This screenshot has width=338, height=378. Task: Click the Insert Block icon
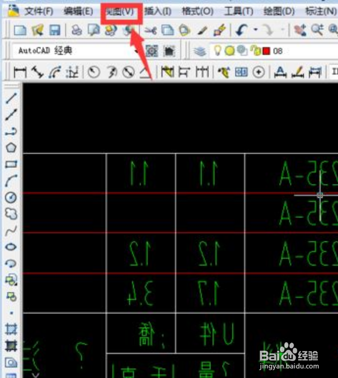[11, 280]
